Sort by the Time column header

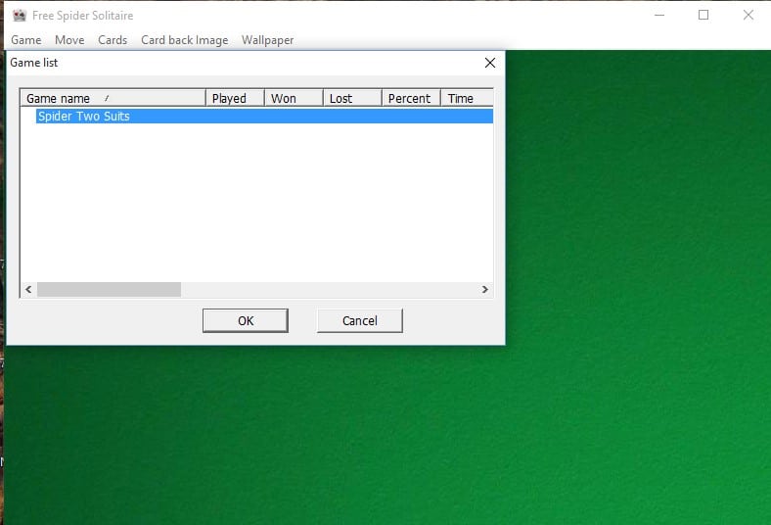coord(467,98)
